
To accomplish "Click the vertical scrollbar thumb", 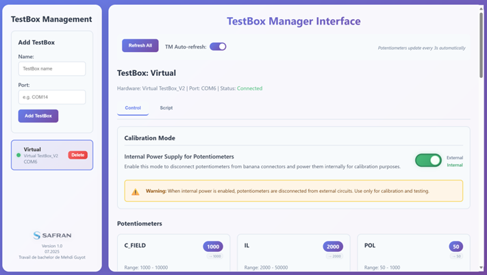I will (481, 41).
